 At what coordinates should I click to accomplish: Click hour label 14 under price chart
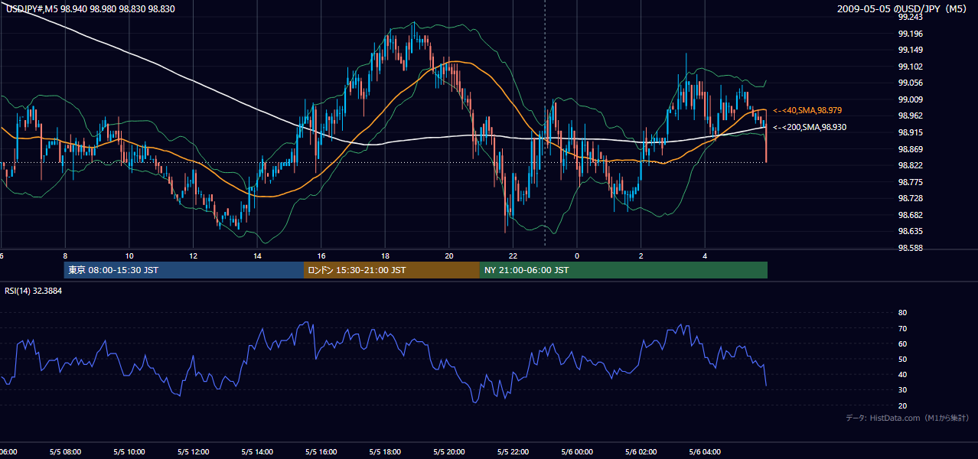pos(257,256)
